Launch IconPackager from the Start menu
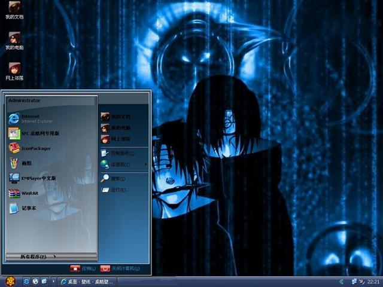 point(29,148)
